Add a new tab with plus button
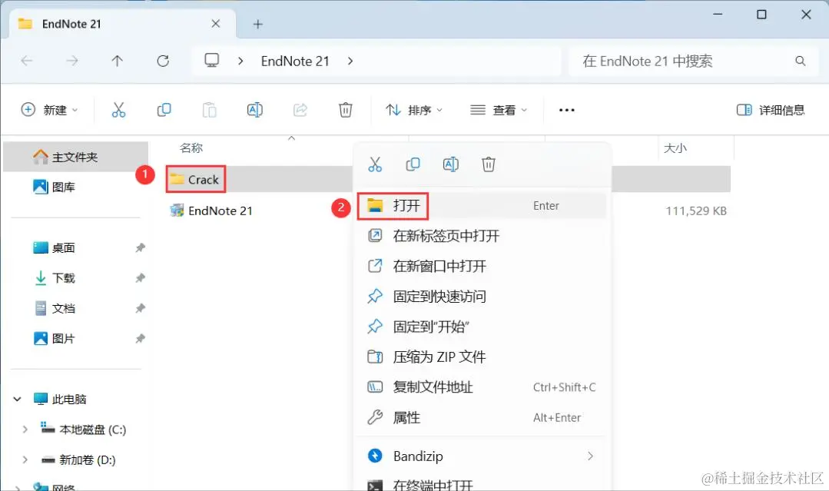Image resolution: width=829 pixels, height=491 pixels. click(257, 24)
